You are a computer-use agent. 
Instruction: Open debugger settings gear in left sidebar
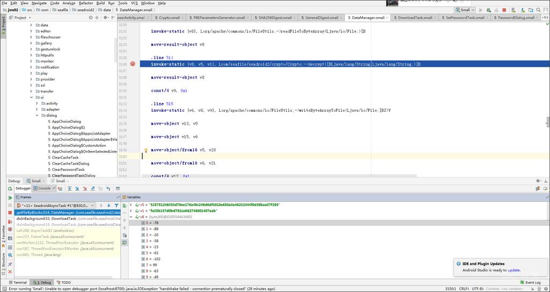tap(10, 255)
